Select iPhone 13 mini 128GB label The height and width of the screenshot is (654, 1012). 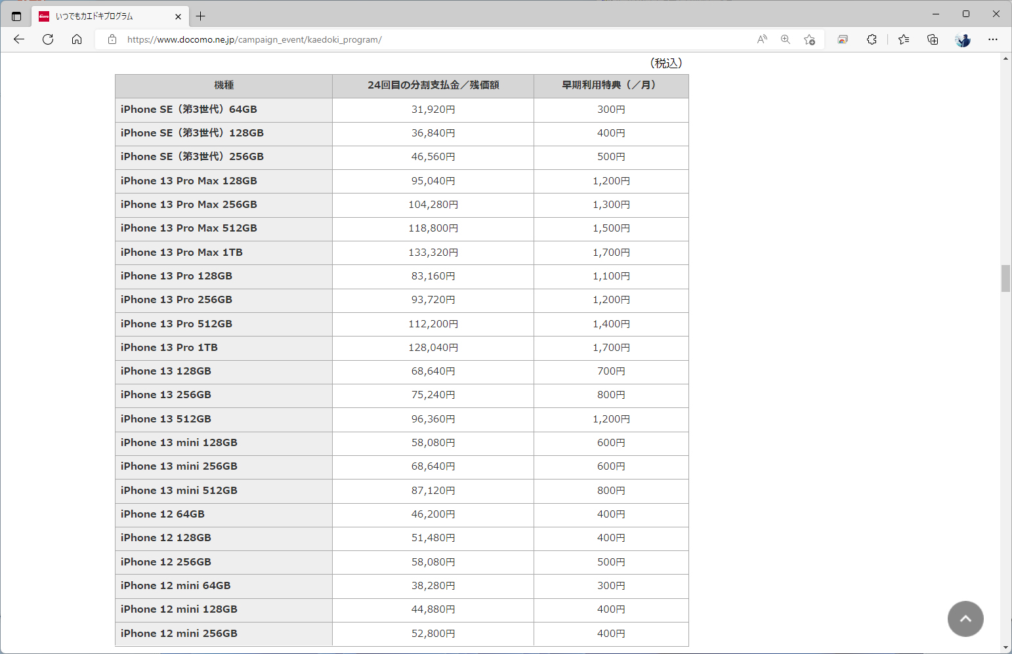(x=179, y=443)
